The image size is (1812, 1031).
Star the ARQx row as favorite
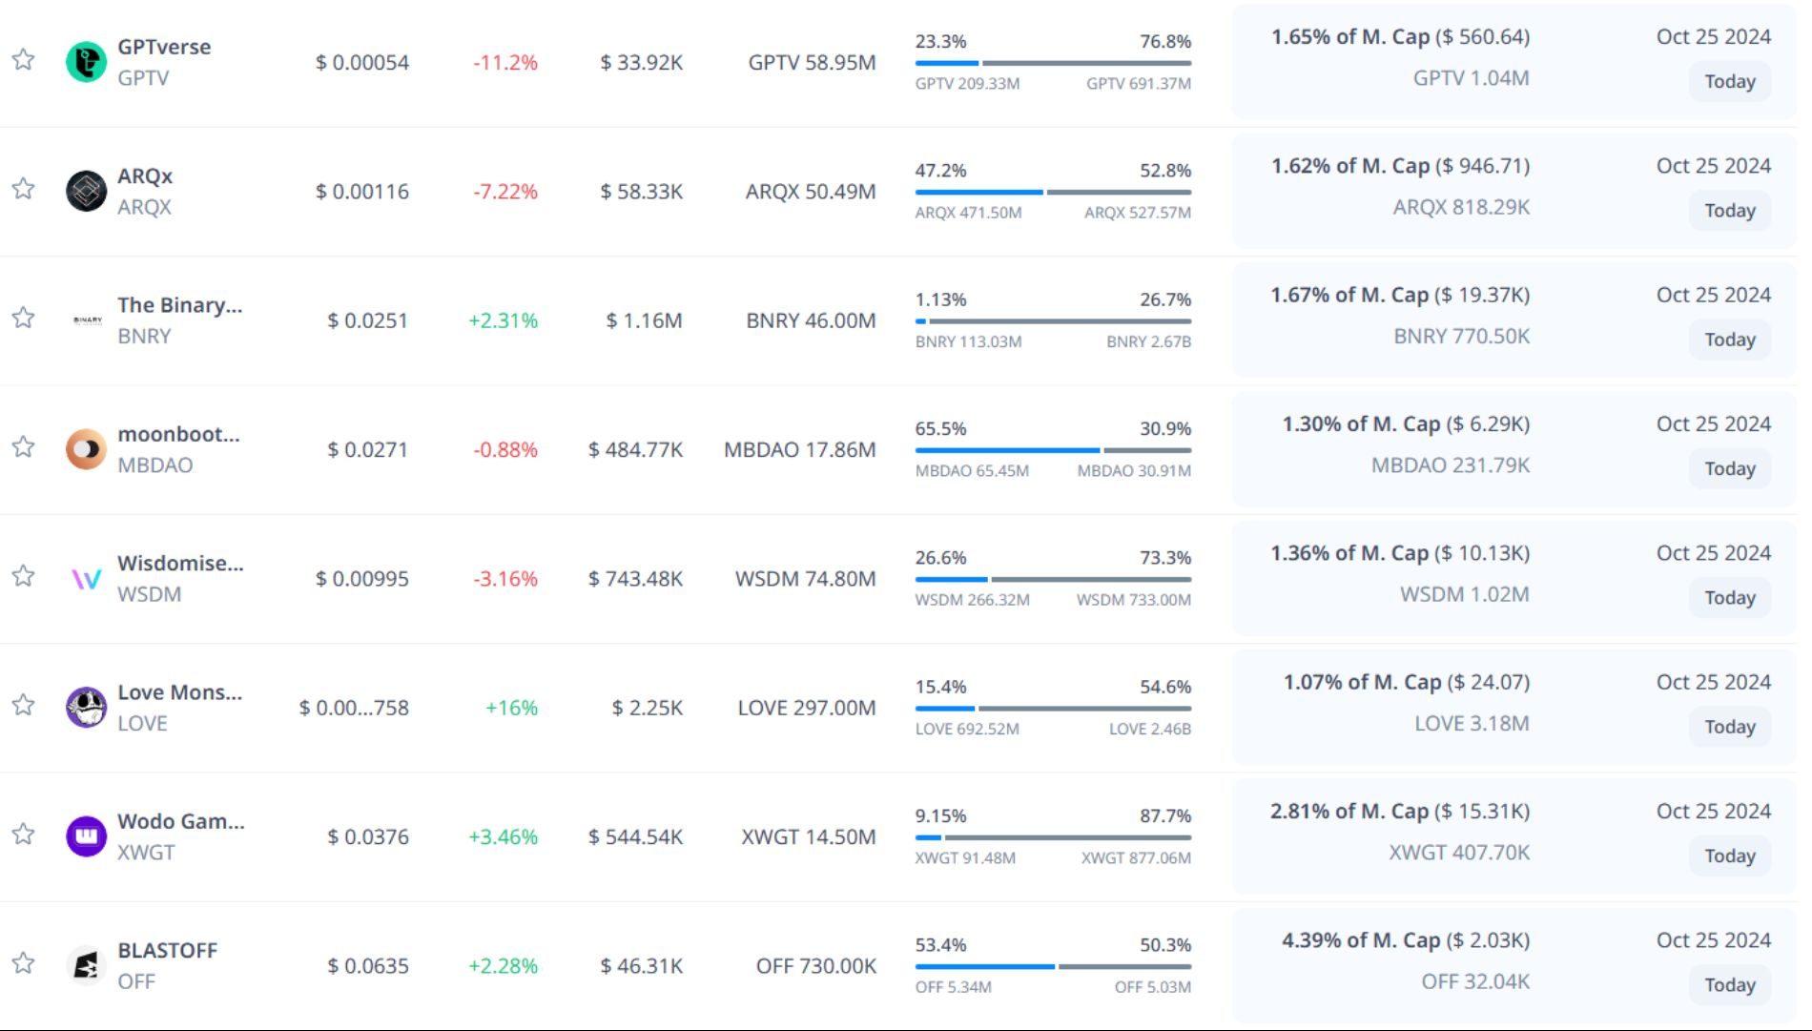tap(24, 189)
